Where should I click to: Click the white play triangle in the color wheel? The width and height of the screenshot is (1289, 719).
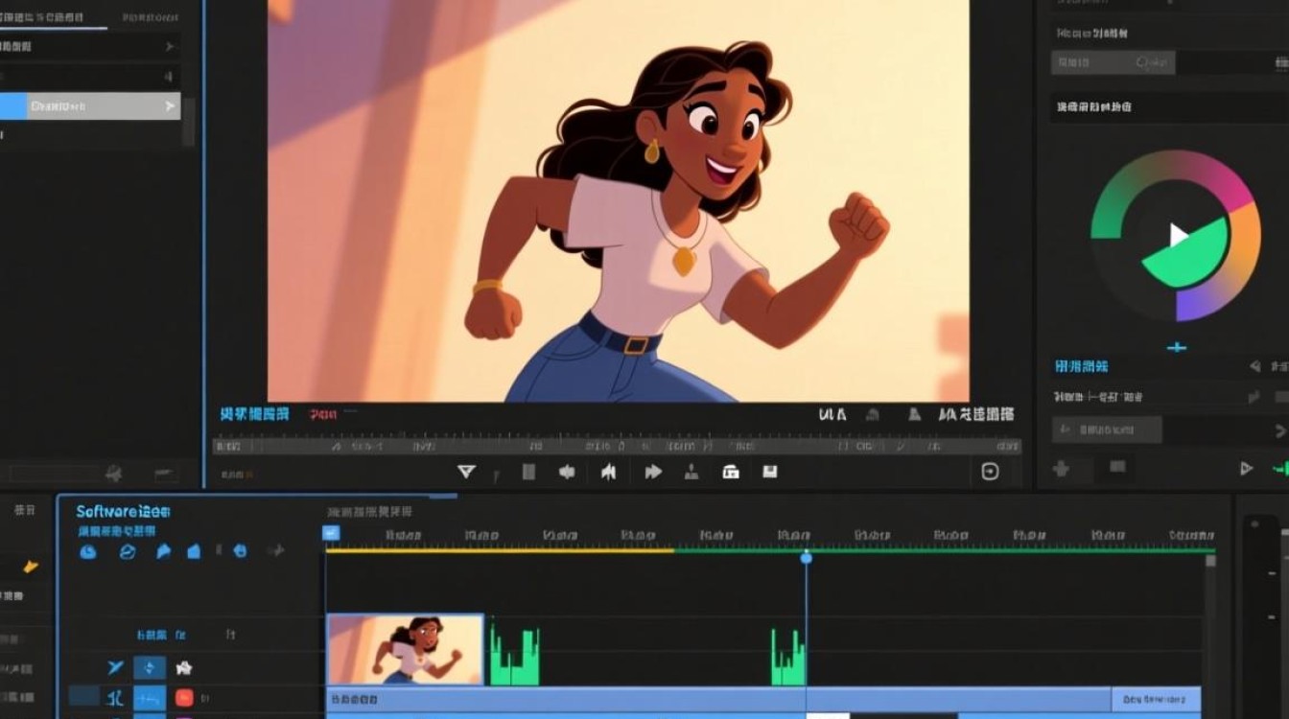pyautogui.click(x=1179, y=235)
